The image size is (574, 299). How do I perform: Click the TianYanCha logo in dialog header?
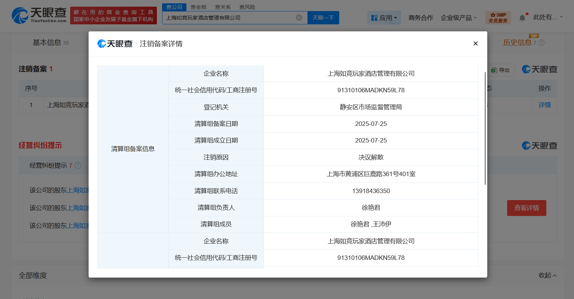pos(115,44)
